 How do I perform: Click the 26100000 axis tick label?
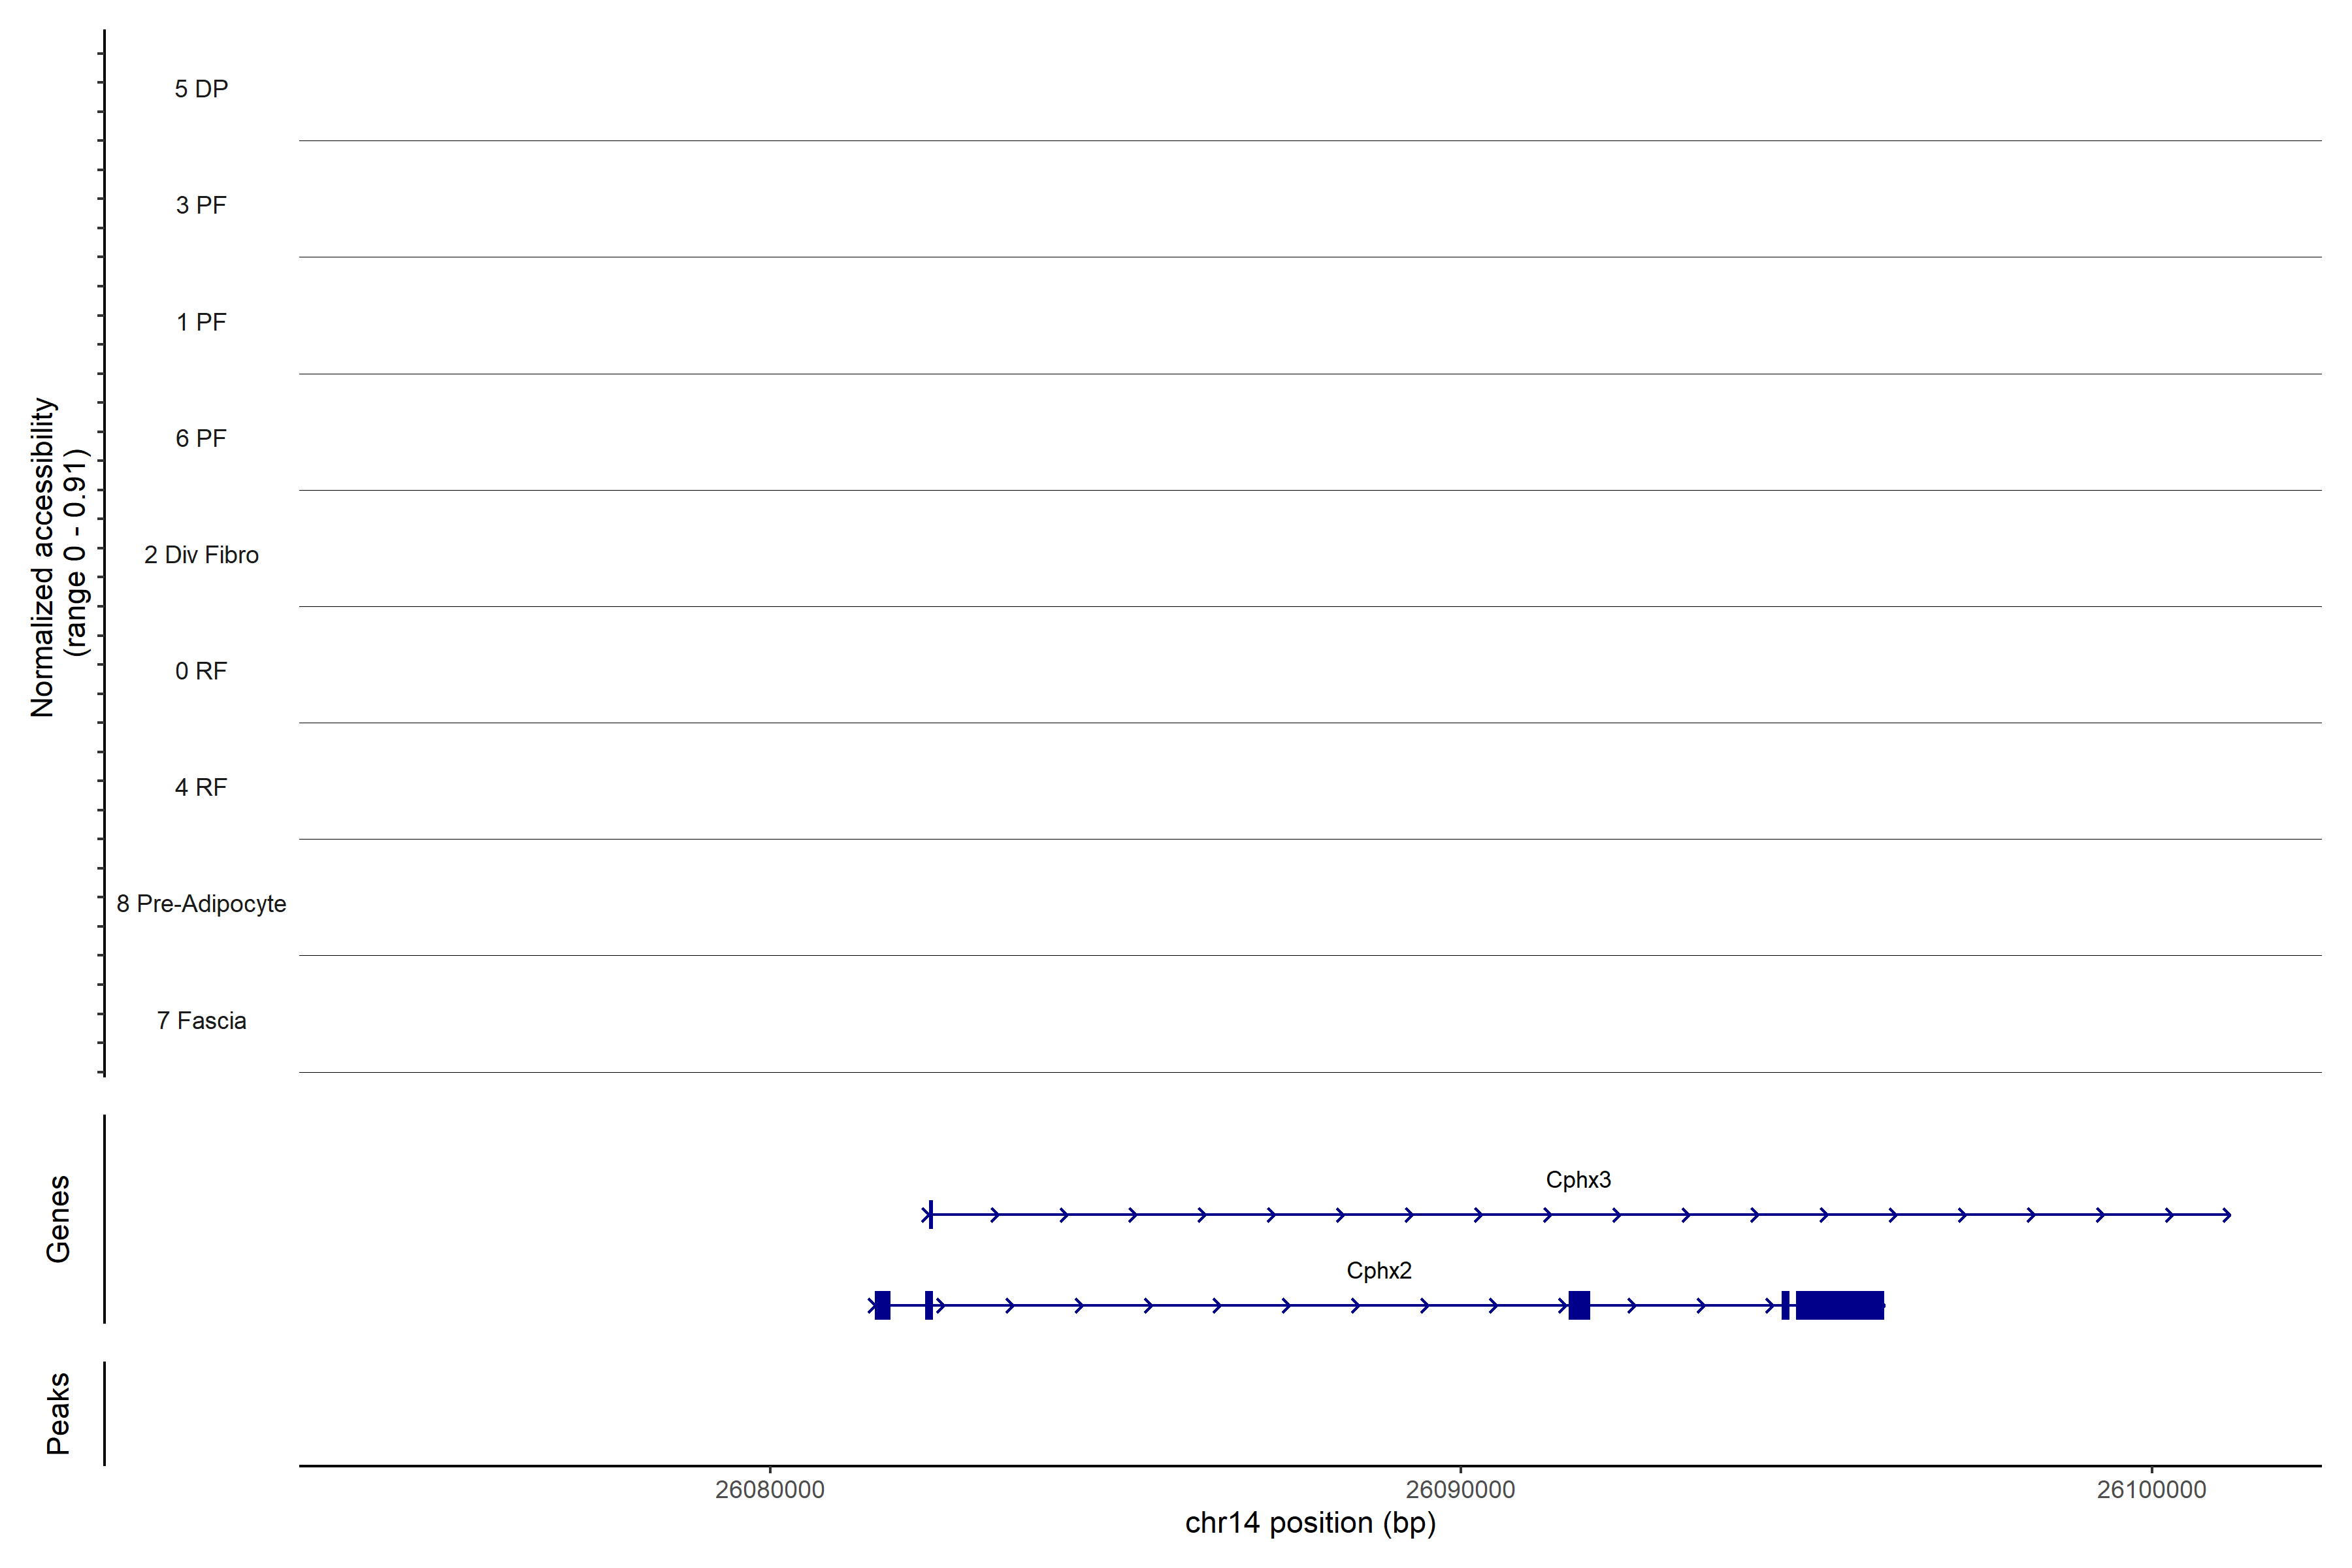[x=2151, y=1489]
